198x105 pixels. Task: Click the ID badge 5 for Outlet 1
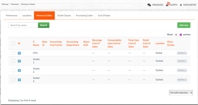coord(19,61)
